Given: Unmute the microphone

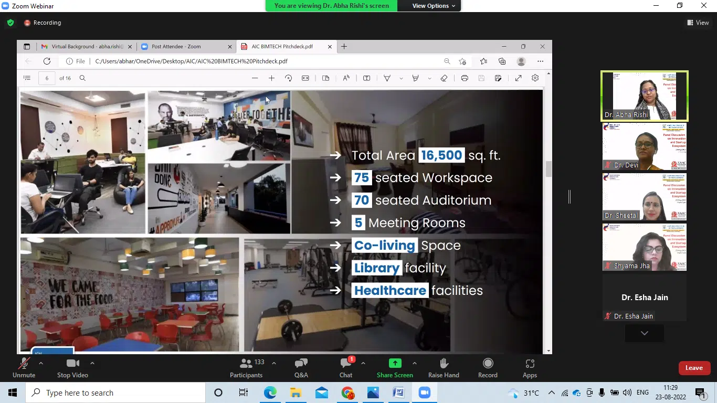Looking at the screenshot, I should click(24, 368).
